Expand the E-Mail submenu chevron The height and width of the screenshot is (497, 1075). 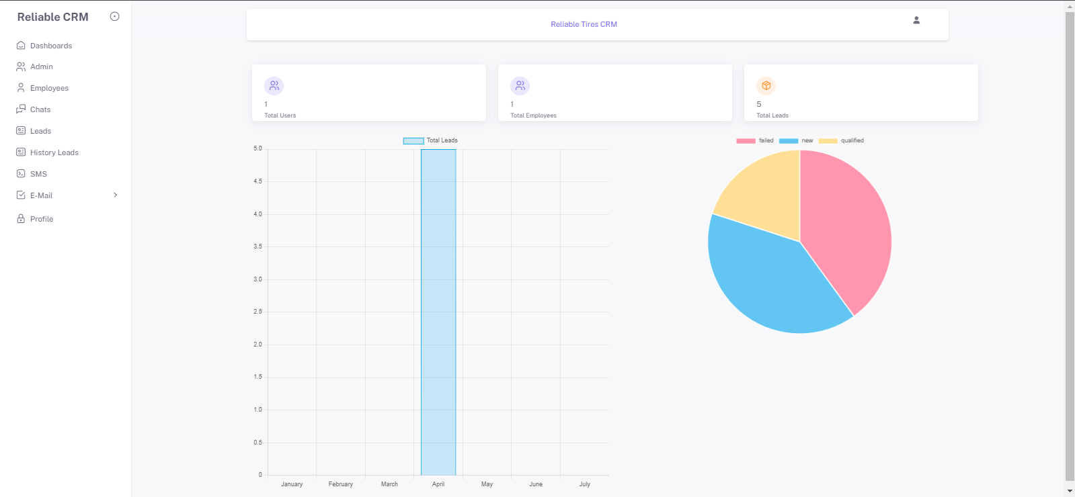click(x=116, y=195)
